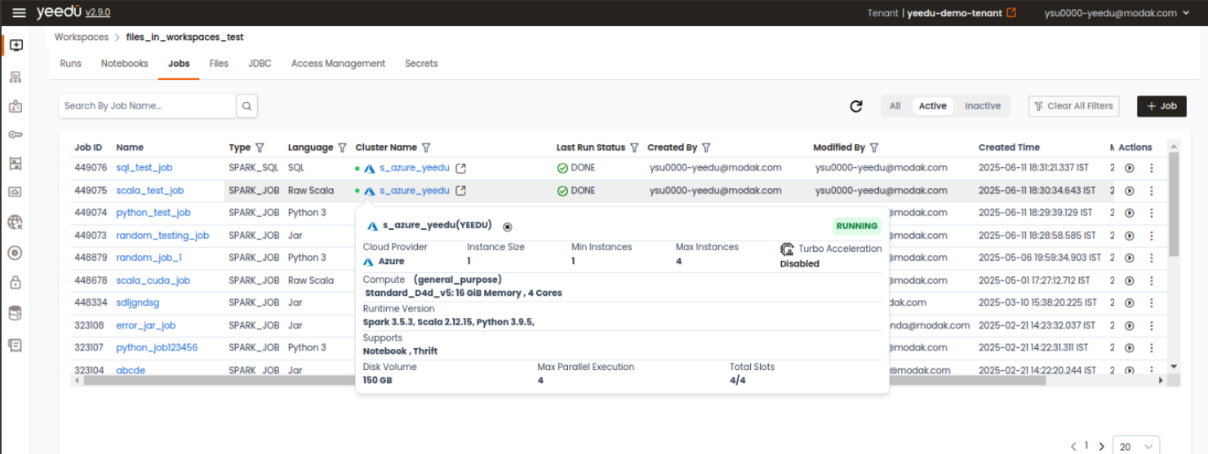Viewport: 1208px width, 454px height.
Task: Open the sql_test_job link
Action: [x=144, y=168]
